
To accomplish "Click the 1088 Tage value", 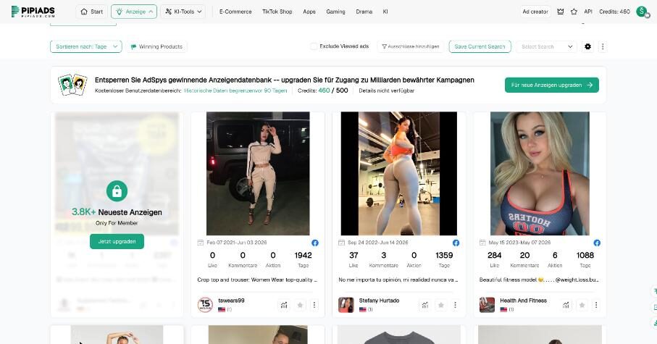I will click(585, 255).
